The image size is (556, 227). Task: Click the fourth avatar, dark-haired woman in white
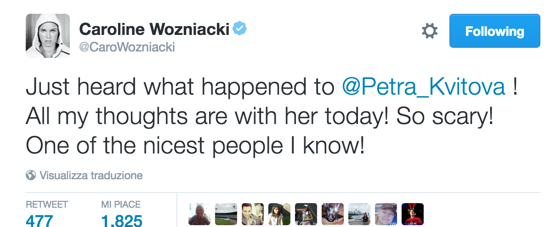pyautogui.click(x=279, y=214)
